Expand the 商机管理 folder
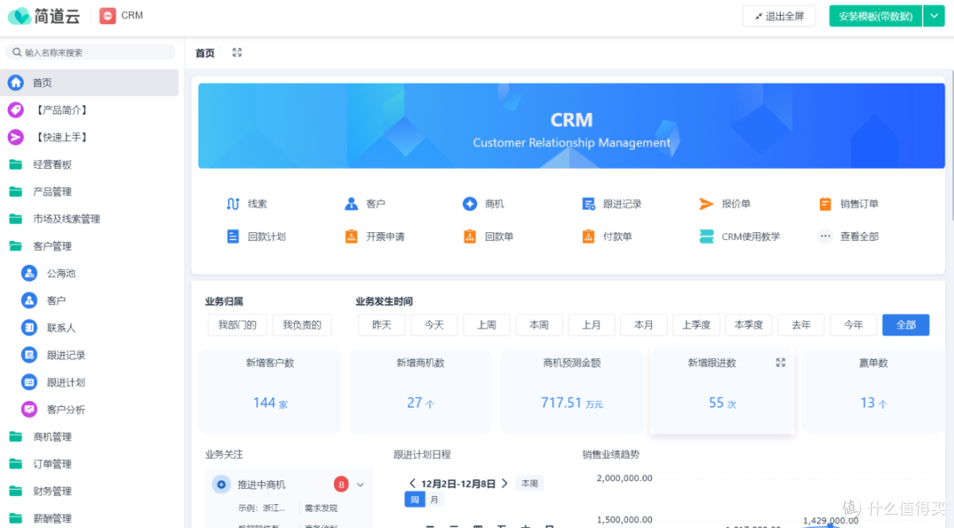Viewport: 954px width, 528px height. (x=90, y=437)
